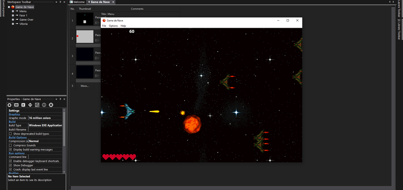Image resolution: width=403 pixels, height=190 pixels.
Task: Expand the Menu frame node
Action: click(x=13, y=11)
